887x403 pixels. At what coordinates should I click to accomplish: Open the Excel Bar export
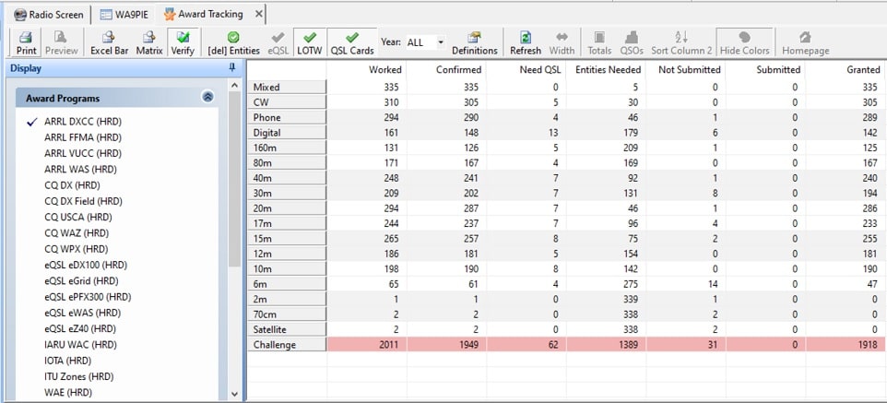pos(109,43)
